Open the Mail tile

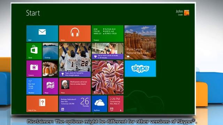pyautogui.click(x=42, y=34)
